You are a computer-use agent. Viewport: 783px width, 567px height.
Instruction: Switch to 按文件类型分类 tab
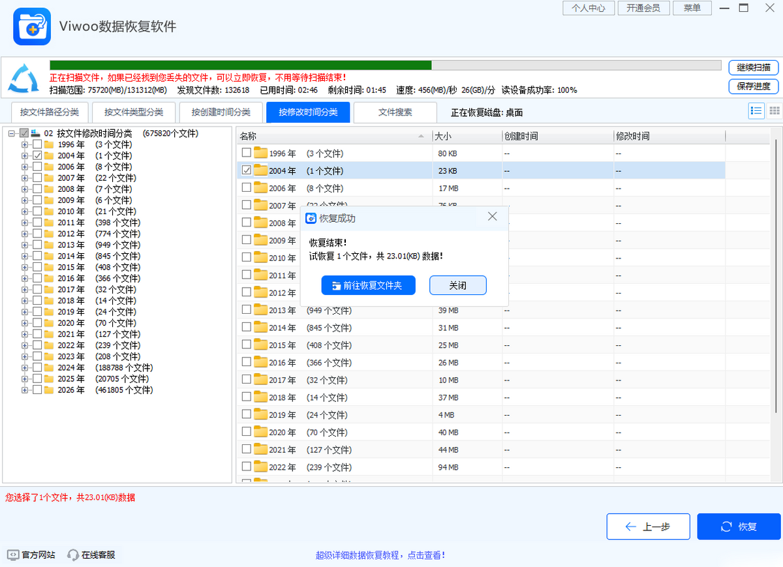(134, 112)
